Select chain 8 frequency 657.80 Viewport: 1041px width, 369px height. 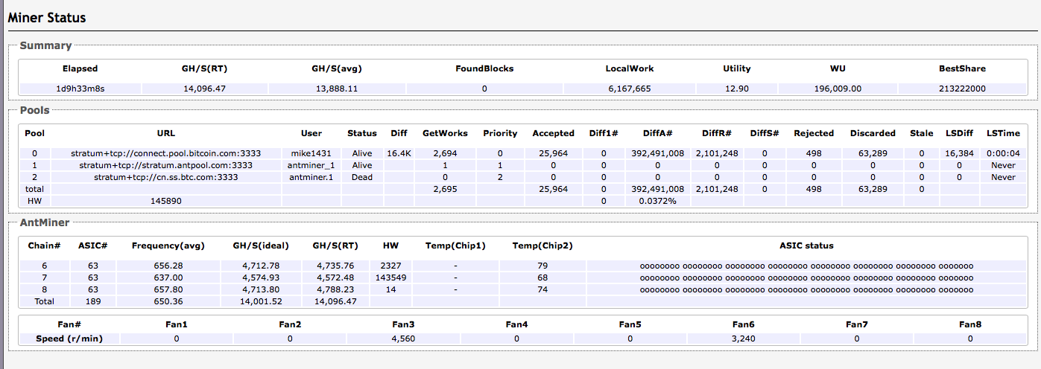coord(168,289)
